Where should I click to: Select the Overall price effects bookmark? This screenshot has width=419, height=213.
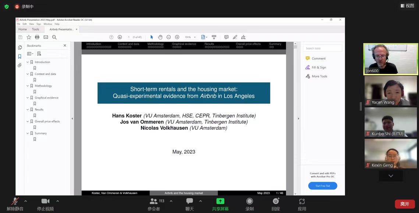[x=47, y=122]
